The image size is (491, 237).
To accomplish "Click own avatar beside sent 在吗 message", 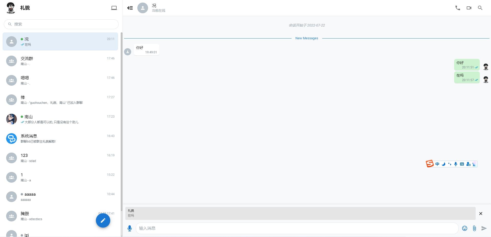I will point(486,80).
